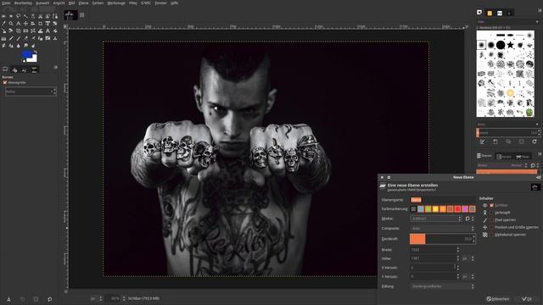Screen dimensions: 543x305
Task: Open the Composite dropdown
Action: coord(442,229)
